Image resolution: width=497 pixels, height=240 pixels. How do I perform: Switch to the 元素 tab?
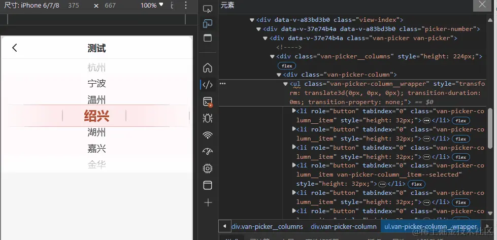pyautogui.click(x=227, y=6)
